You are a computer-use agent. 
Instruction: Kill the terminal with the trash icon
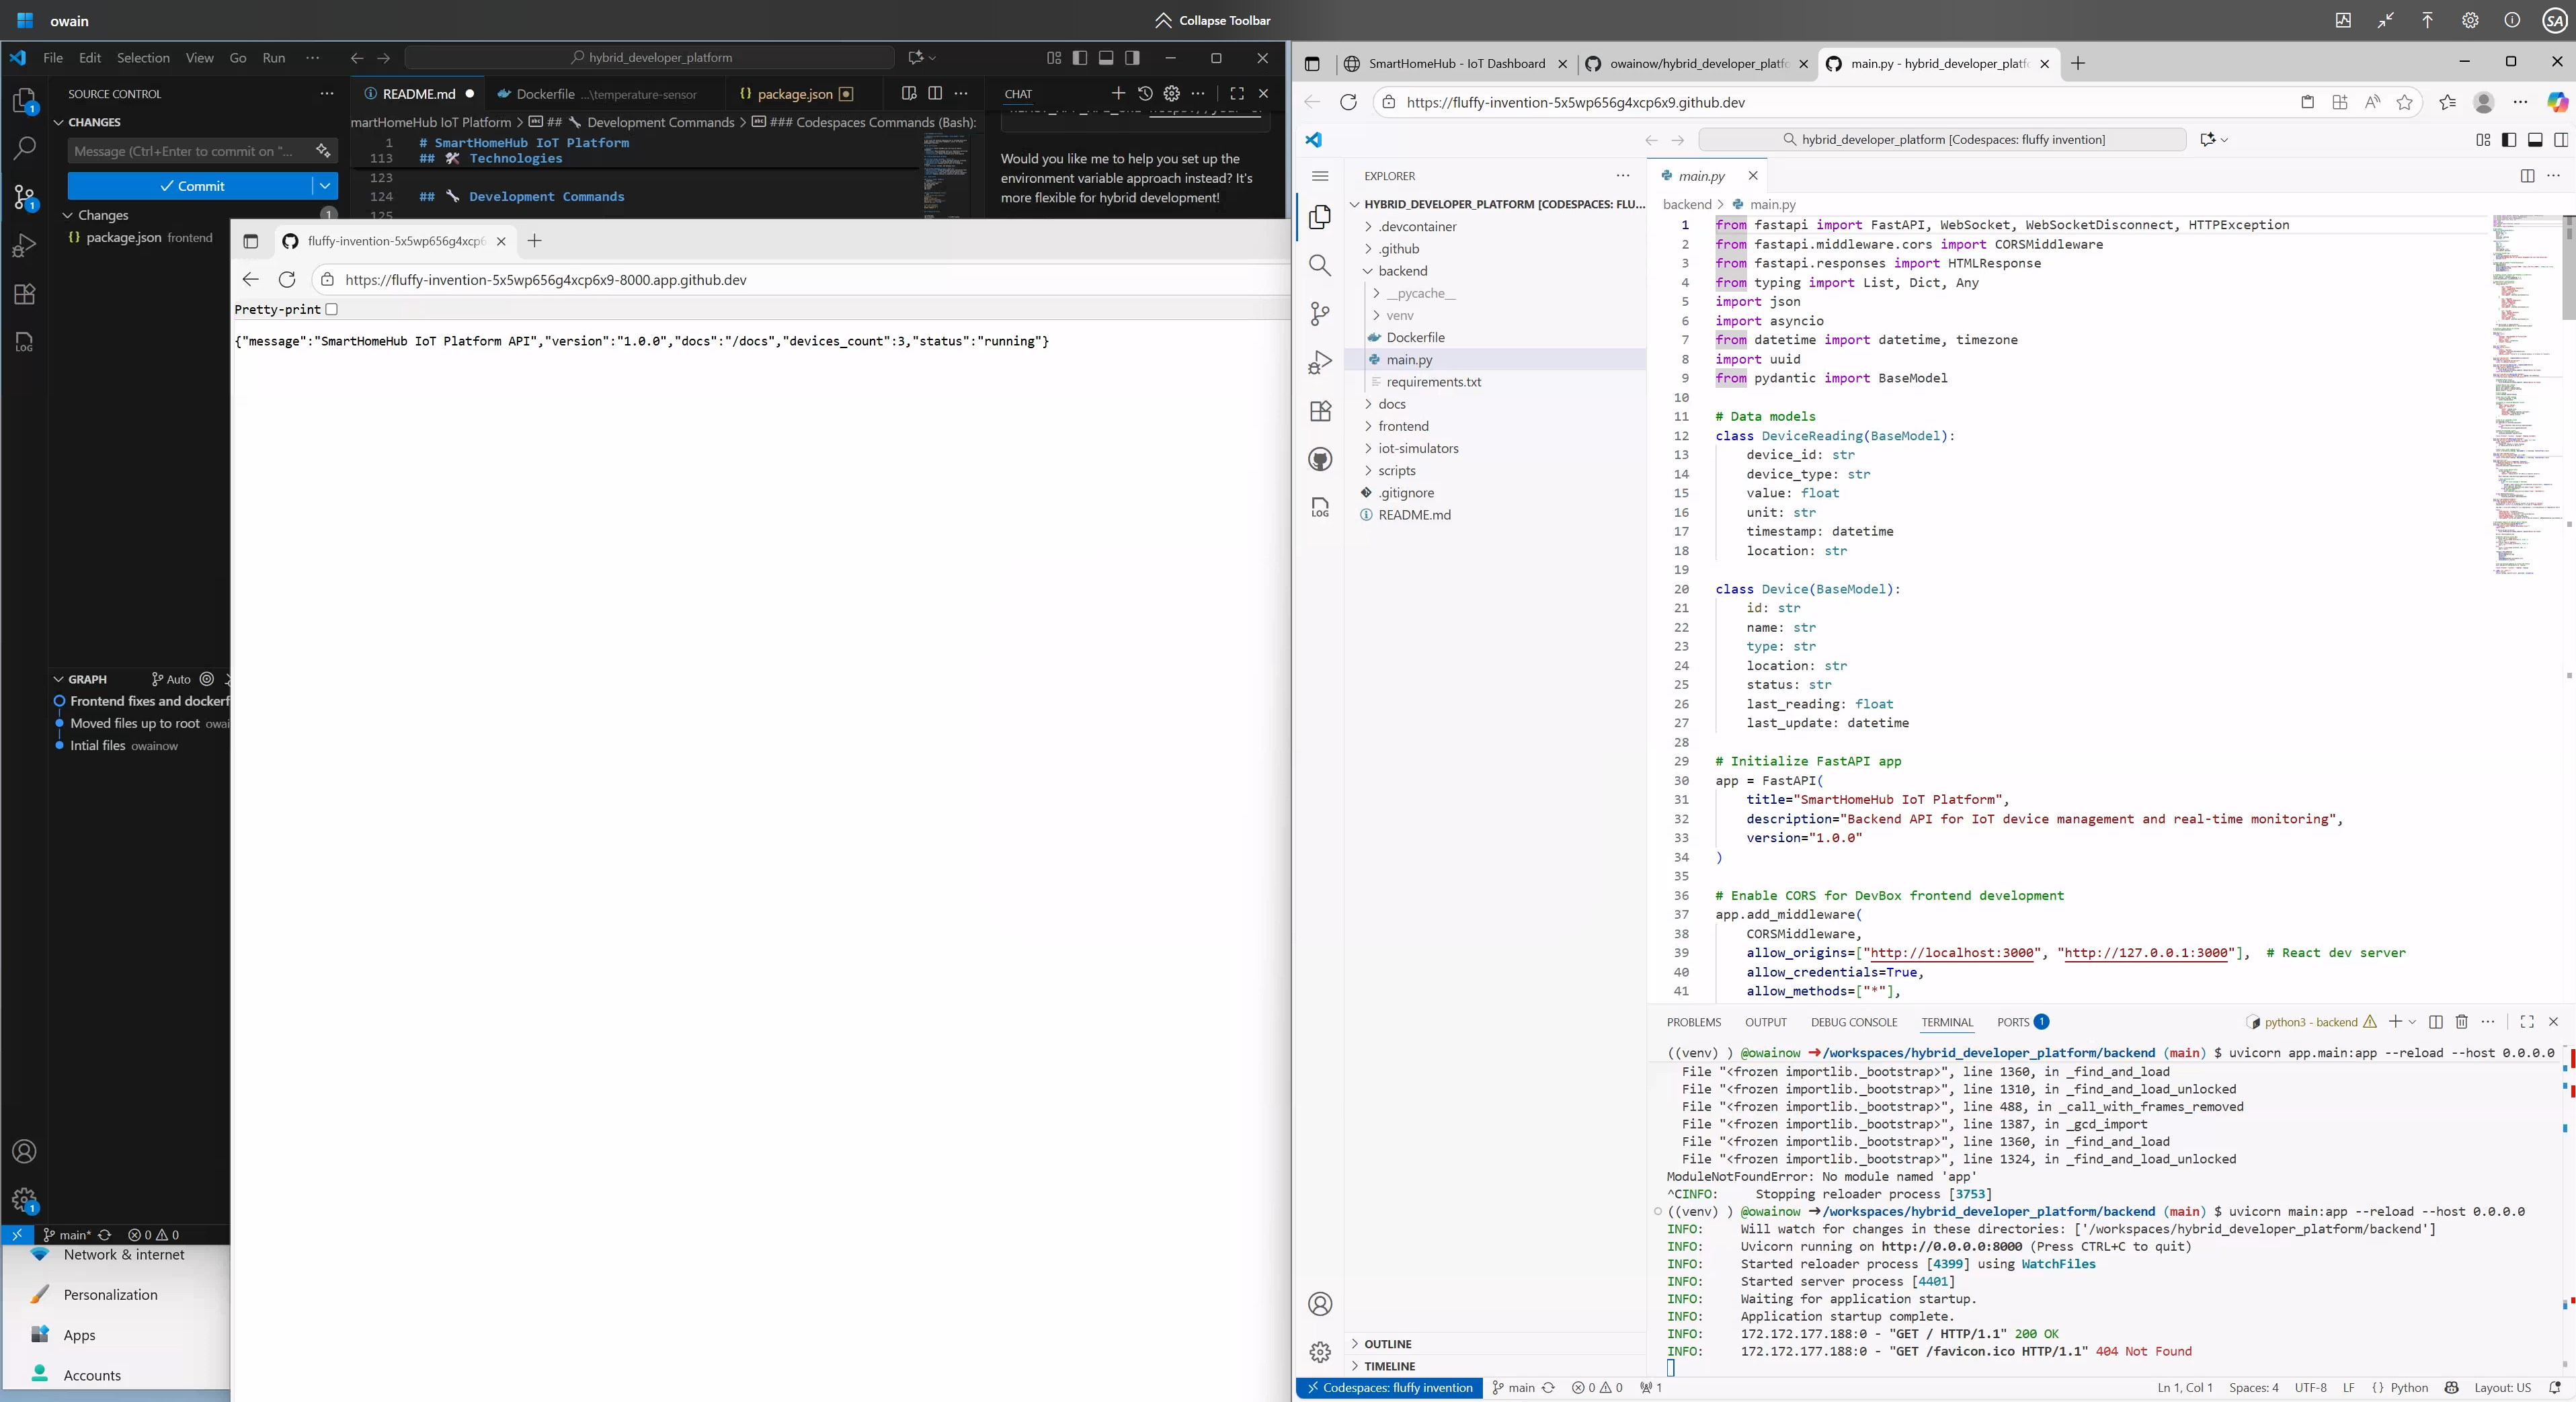point(2461,1022)
